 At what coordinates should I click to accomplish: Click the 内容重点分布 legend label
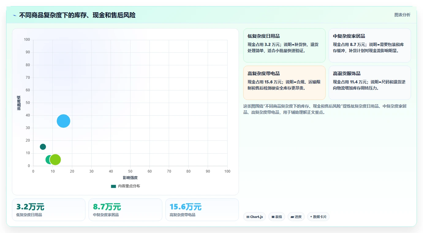click(x=129, y=186)
